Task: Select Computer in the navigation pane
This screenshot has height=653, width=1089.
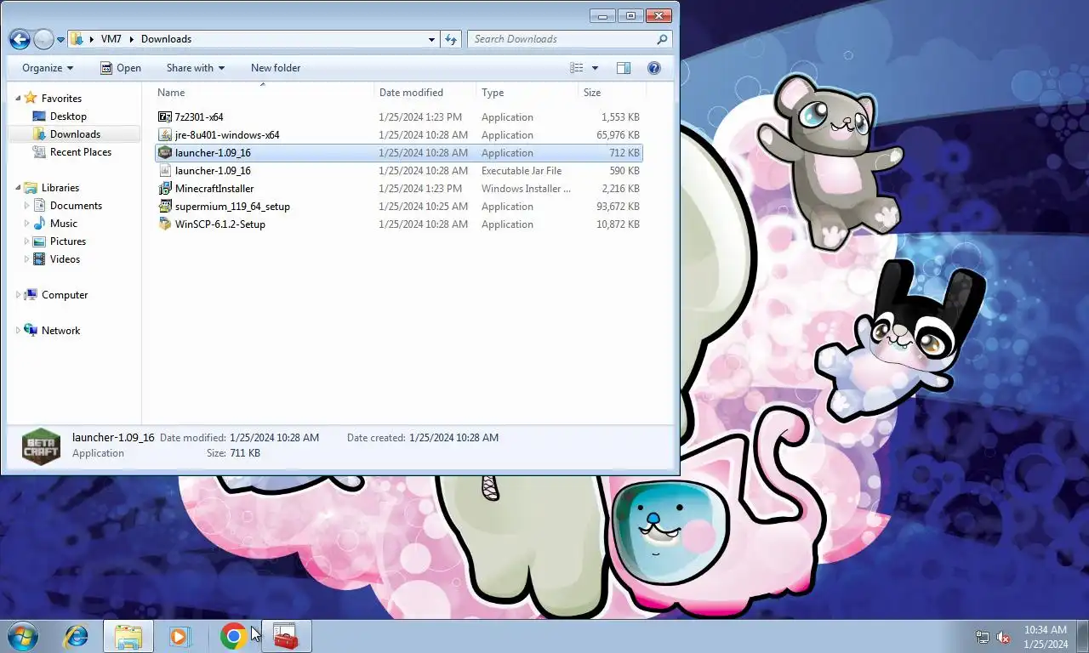Action: [x=65, y=295]
